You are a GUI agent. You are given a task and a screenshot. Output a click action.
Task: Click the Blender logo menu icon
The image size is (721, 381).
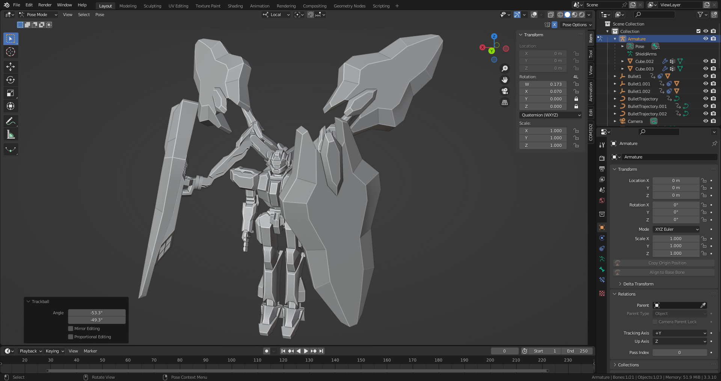pyautogui.click(x=6, y=5)
